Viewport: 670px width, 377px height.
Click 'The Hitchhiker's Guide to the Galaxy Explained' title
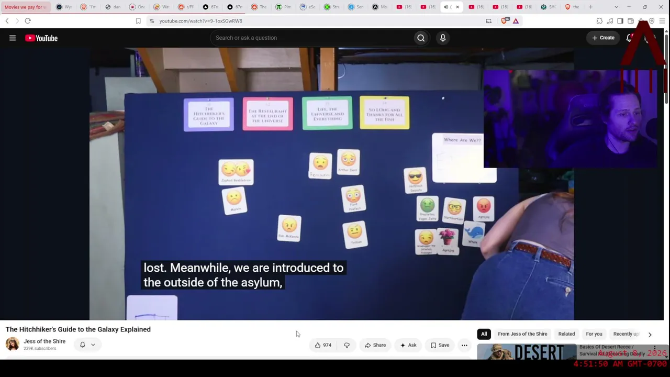(78, 329)
